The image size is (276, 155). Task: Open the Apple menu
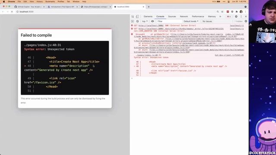[4, 1]
